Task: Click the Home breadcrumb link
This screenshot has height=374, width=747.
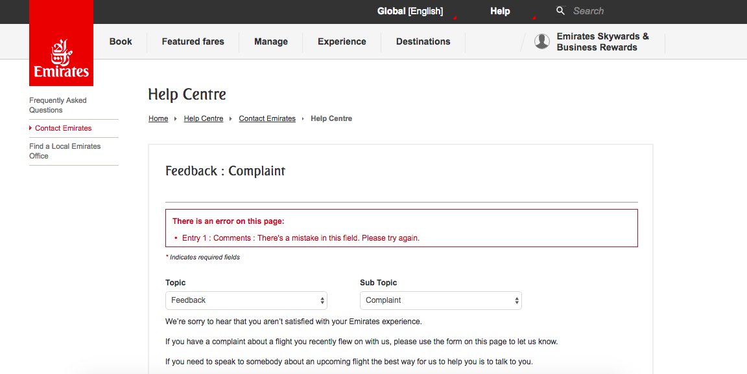Action: 158,119
